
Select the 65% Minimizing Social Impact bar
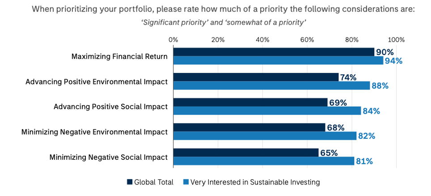[245, 153]
